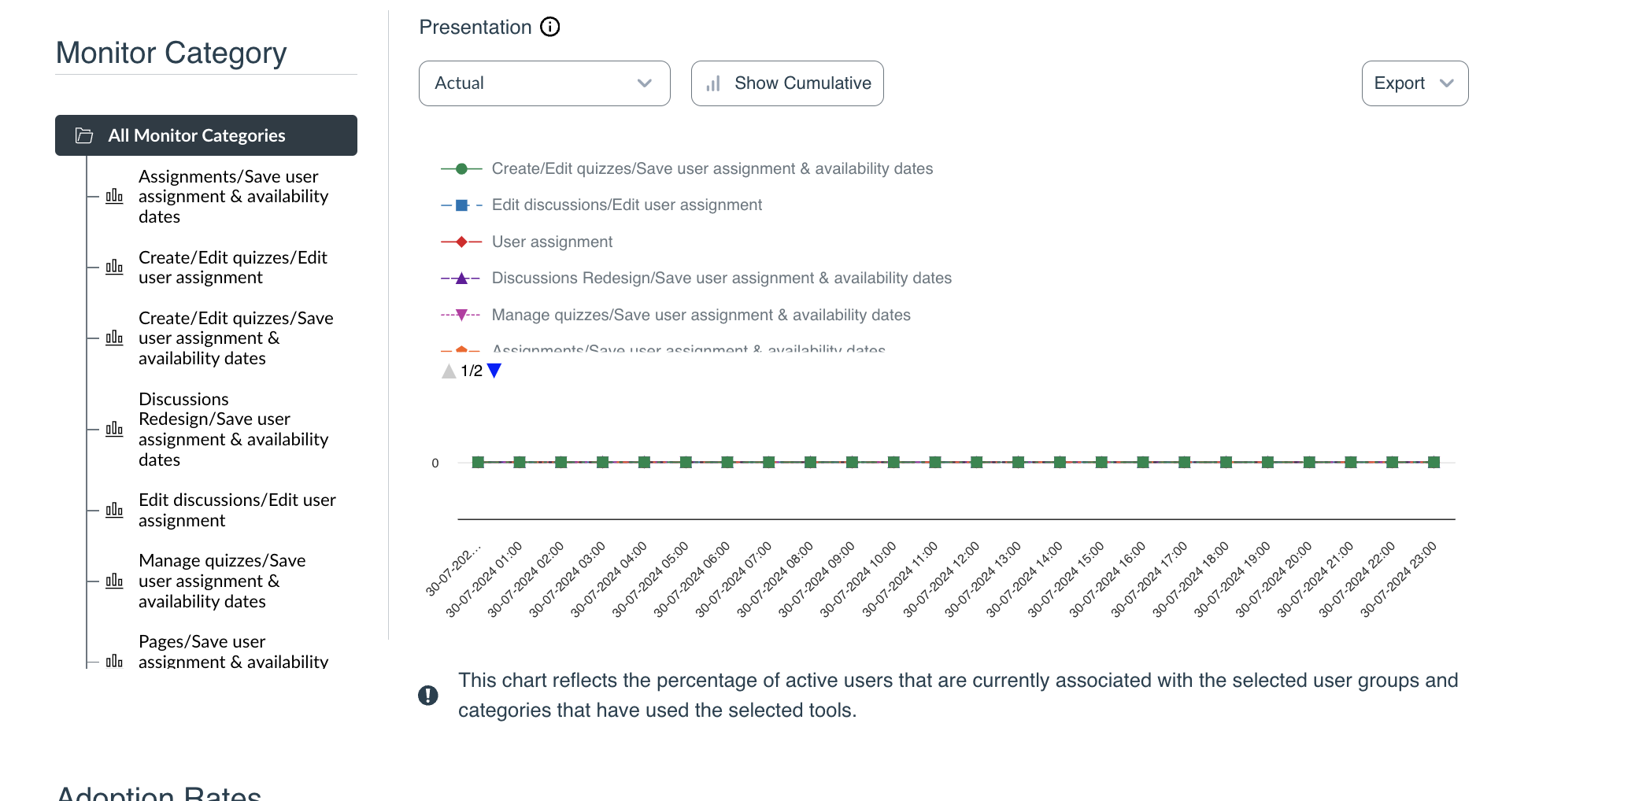Click chart icon beside Discussions Redesign/Save user assignment
Image resolution: width=1650 pixels, height=801 pixels.
tap(115, 430)
